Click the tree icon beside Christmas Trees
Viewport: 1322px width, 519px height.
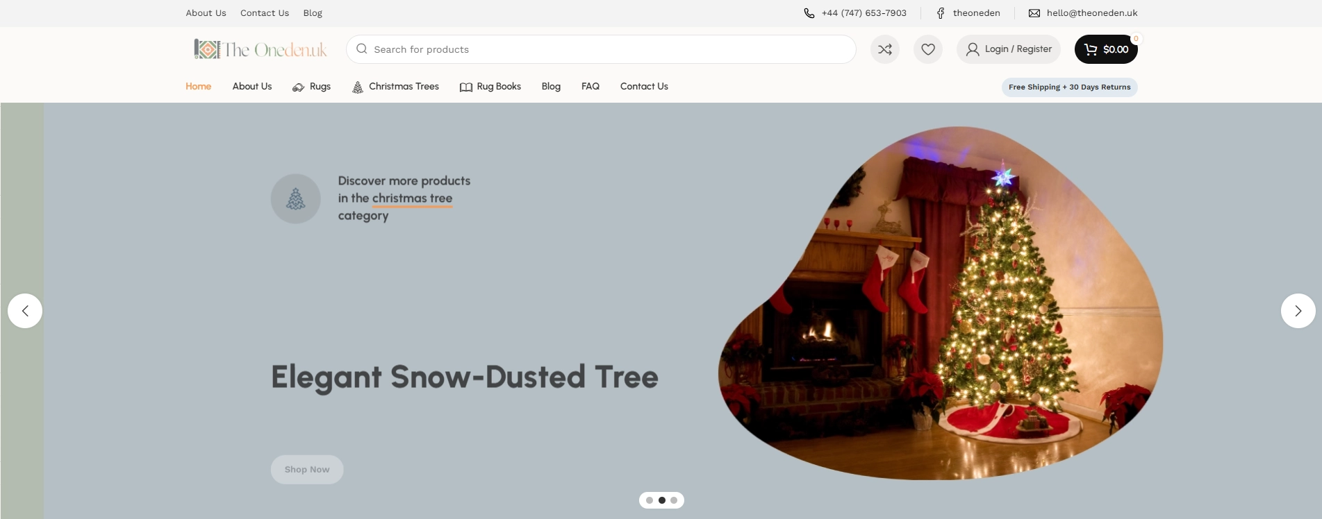[x=358, y=87]
